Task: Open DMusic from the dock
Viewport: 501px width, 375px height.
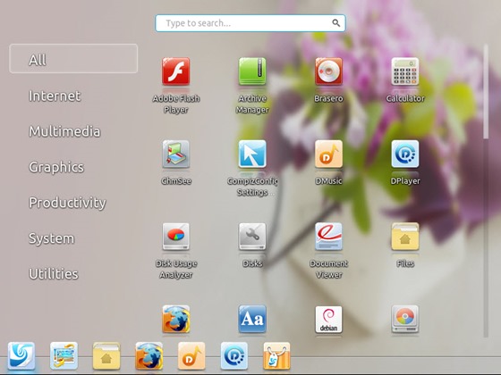Action: [191, 356]
